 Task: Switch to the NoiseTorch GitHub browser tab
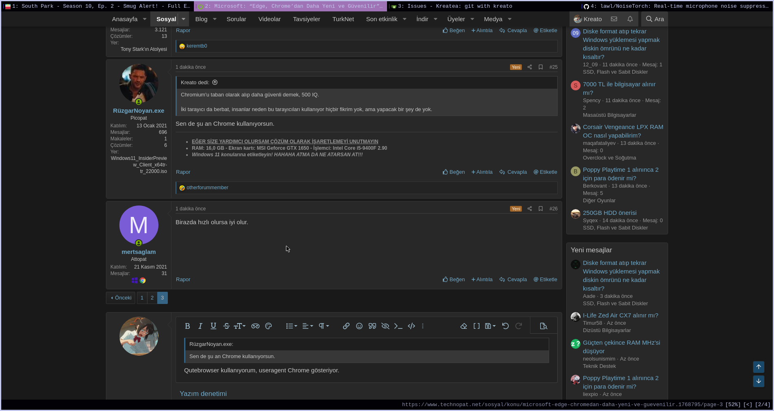pos(677,6)
